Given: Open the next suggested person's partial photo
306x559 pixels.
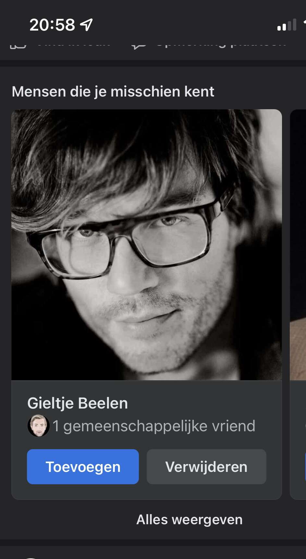Looking at the screenshot, I should 298,245.
